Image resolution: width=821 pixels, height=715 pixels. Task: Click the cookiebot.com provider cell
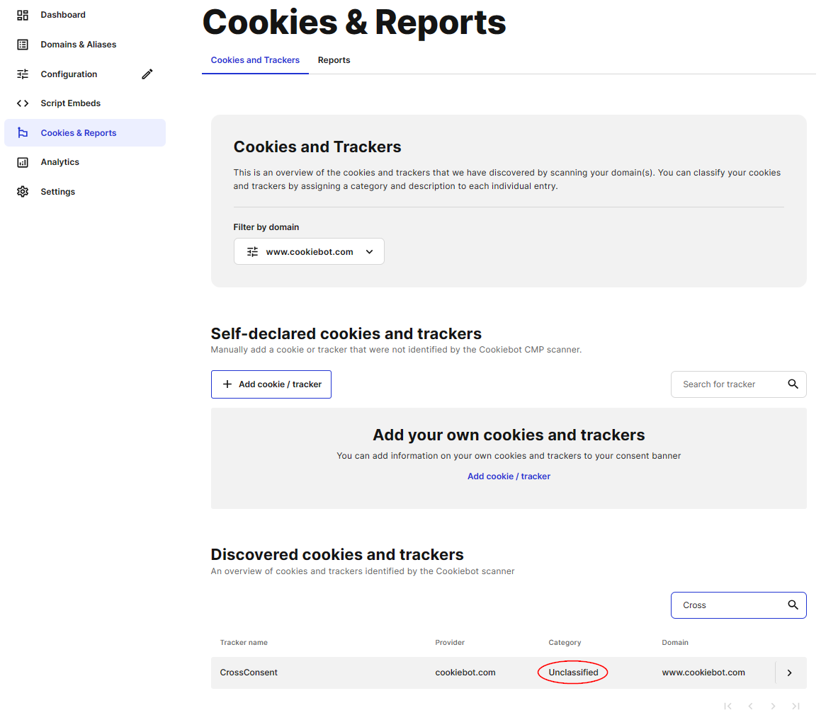pos(465,673)
